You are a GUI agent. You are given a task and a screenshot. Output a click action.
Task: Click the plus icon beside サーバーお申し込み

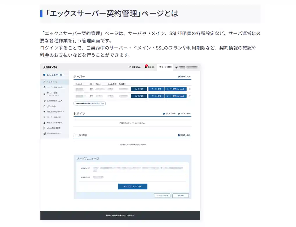pyautogui.click(x=44, y=87)
